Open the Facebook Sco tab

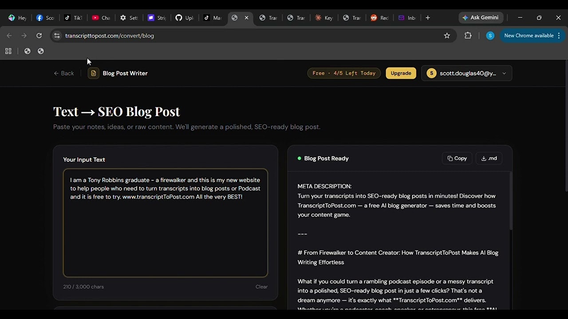point(45,18)
